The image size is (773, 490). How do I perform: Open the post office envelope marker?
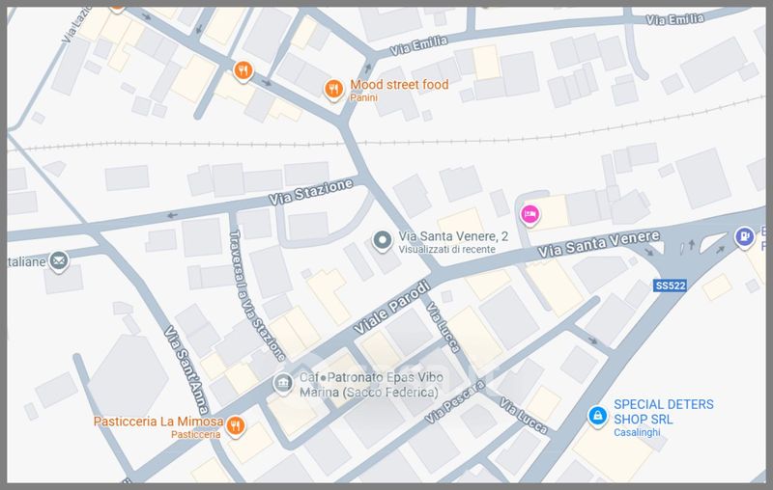[59, 260]
